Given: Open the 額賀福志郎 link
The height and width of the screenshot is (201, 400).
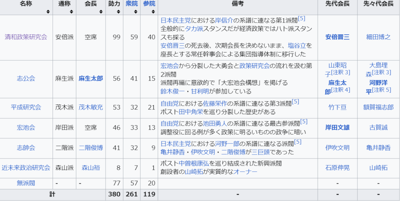Looking at the screenshot, I should (378, 108).
